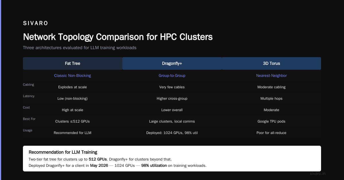Click the Google TPU pods cell
Image resolution: width=344 pixels, height=180 pixels.
coord(271,121)
